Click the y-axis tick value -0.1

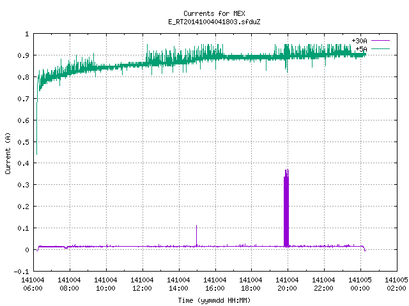click(x=21, y=272)
